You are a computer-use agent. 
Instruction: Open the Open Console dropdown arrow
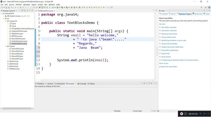point(151,83)
